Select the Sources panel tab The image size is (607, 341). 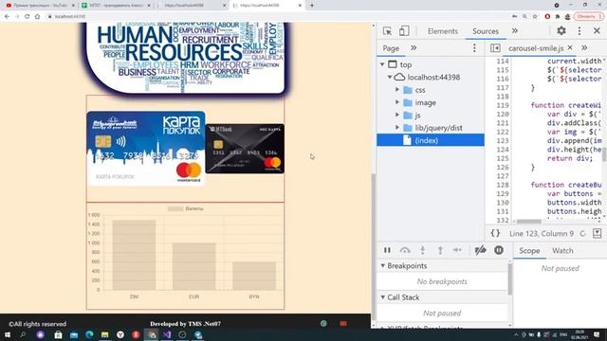pos(486,31)
